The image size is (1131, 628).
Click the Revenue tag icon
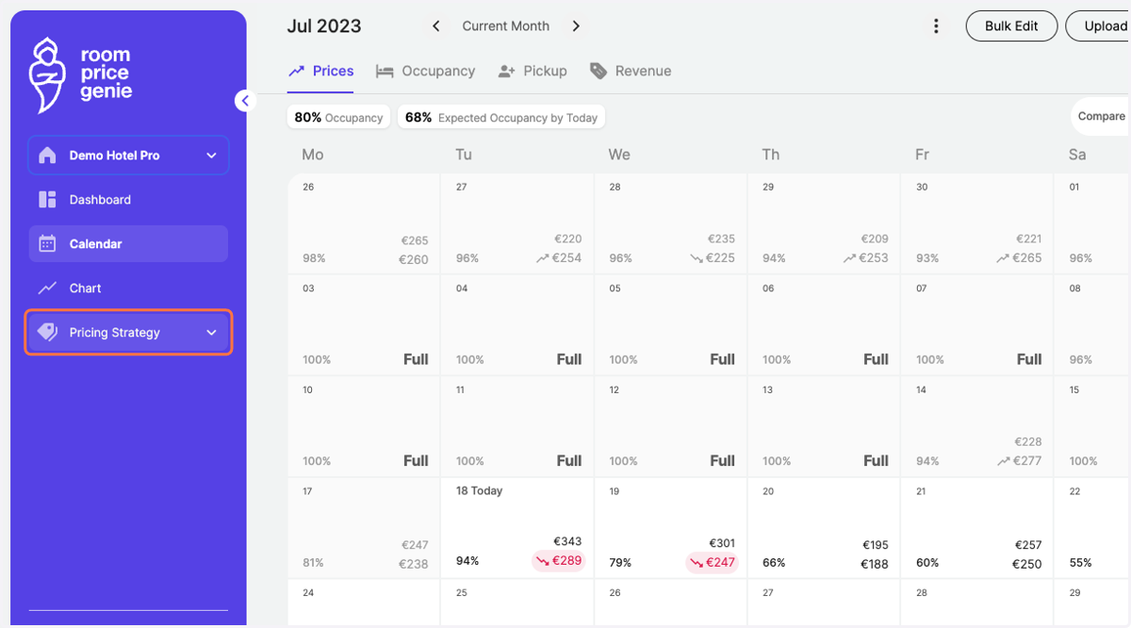pyautogui.click(x=598, y=71)
